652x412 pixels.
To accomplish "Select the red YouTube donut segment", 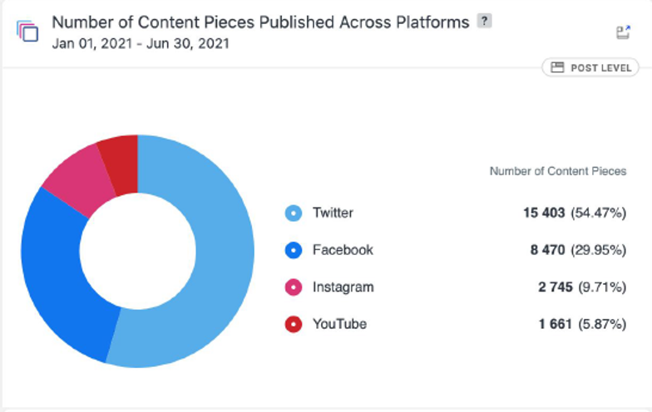I will click(121, 164).
